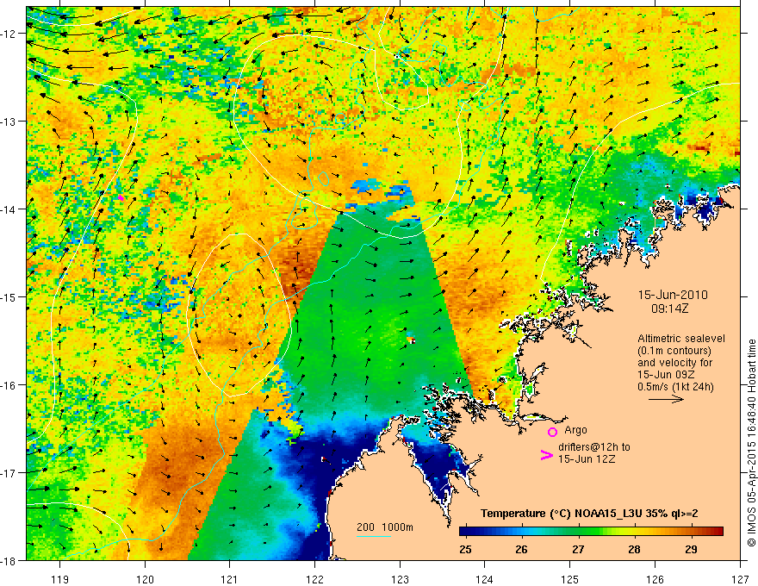Click the color bar label '28'
The image size is (758, 586).
pos(634,549)
